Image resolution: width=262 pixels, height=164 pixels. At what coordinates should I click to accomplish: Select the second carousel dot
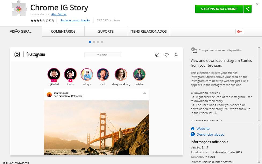click(94, 42)
